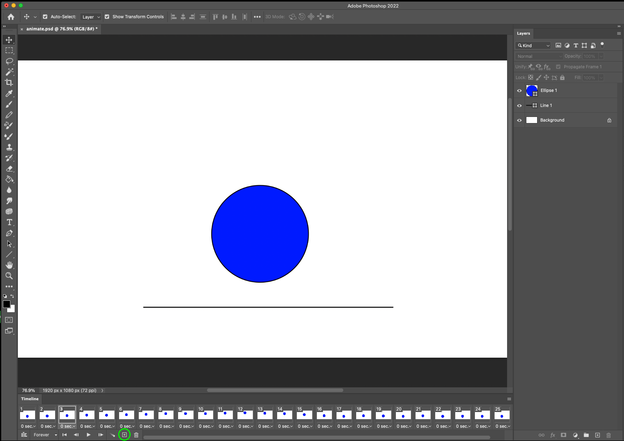Select the Brush tool
The image size is (624, 441).
(x=9, y=104)
